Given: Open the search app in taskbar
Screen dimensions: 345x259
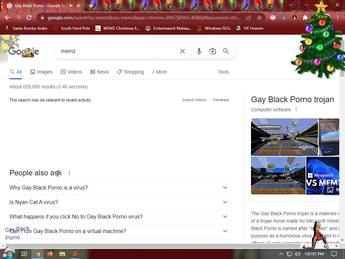Looking at the screenshot, I should pos(75,254).
